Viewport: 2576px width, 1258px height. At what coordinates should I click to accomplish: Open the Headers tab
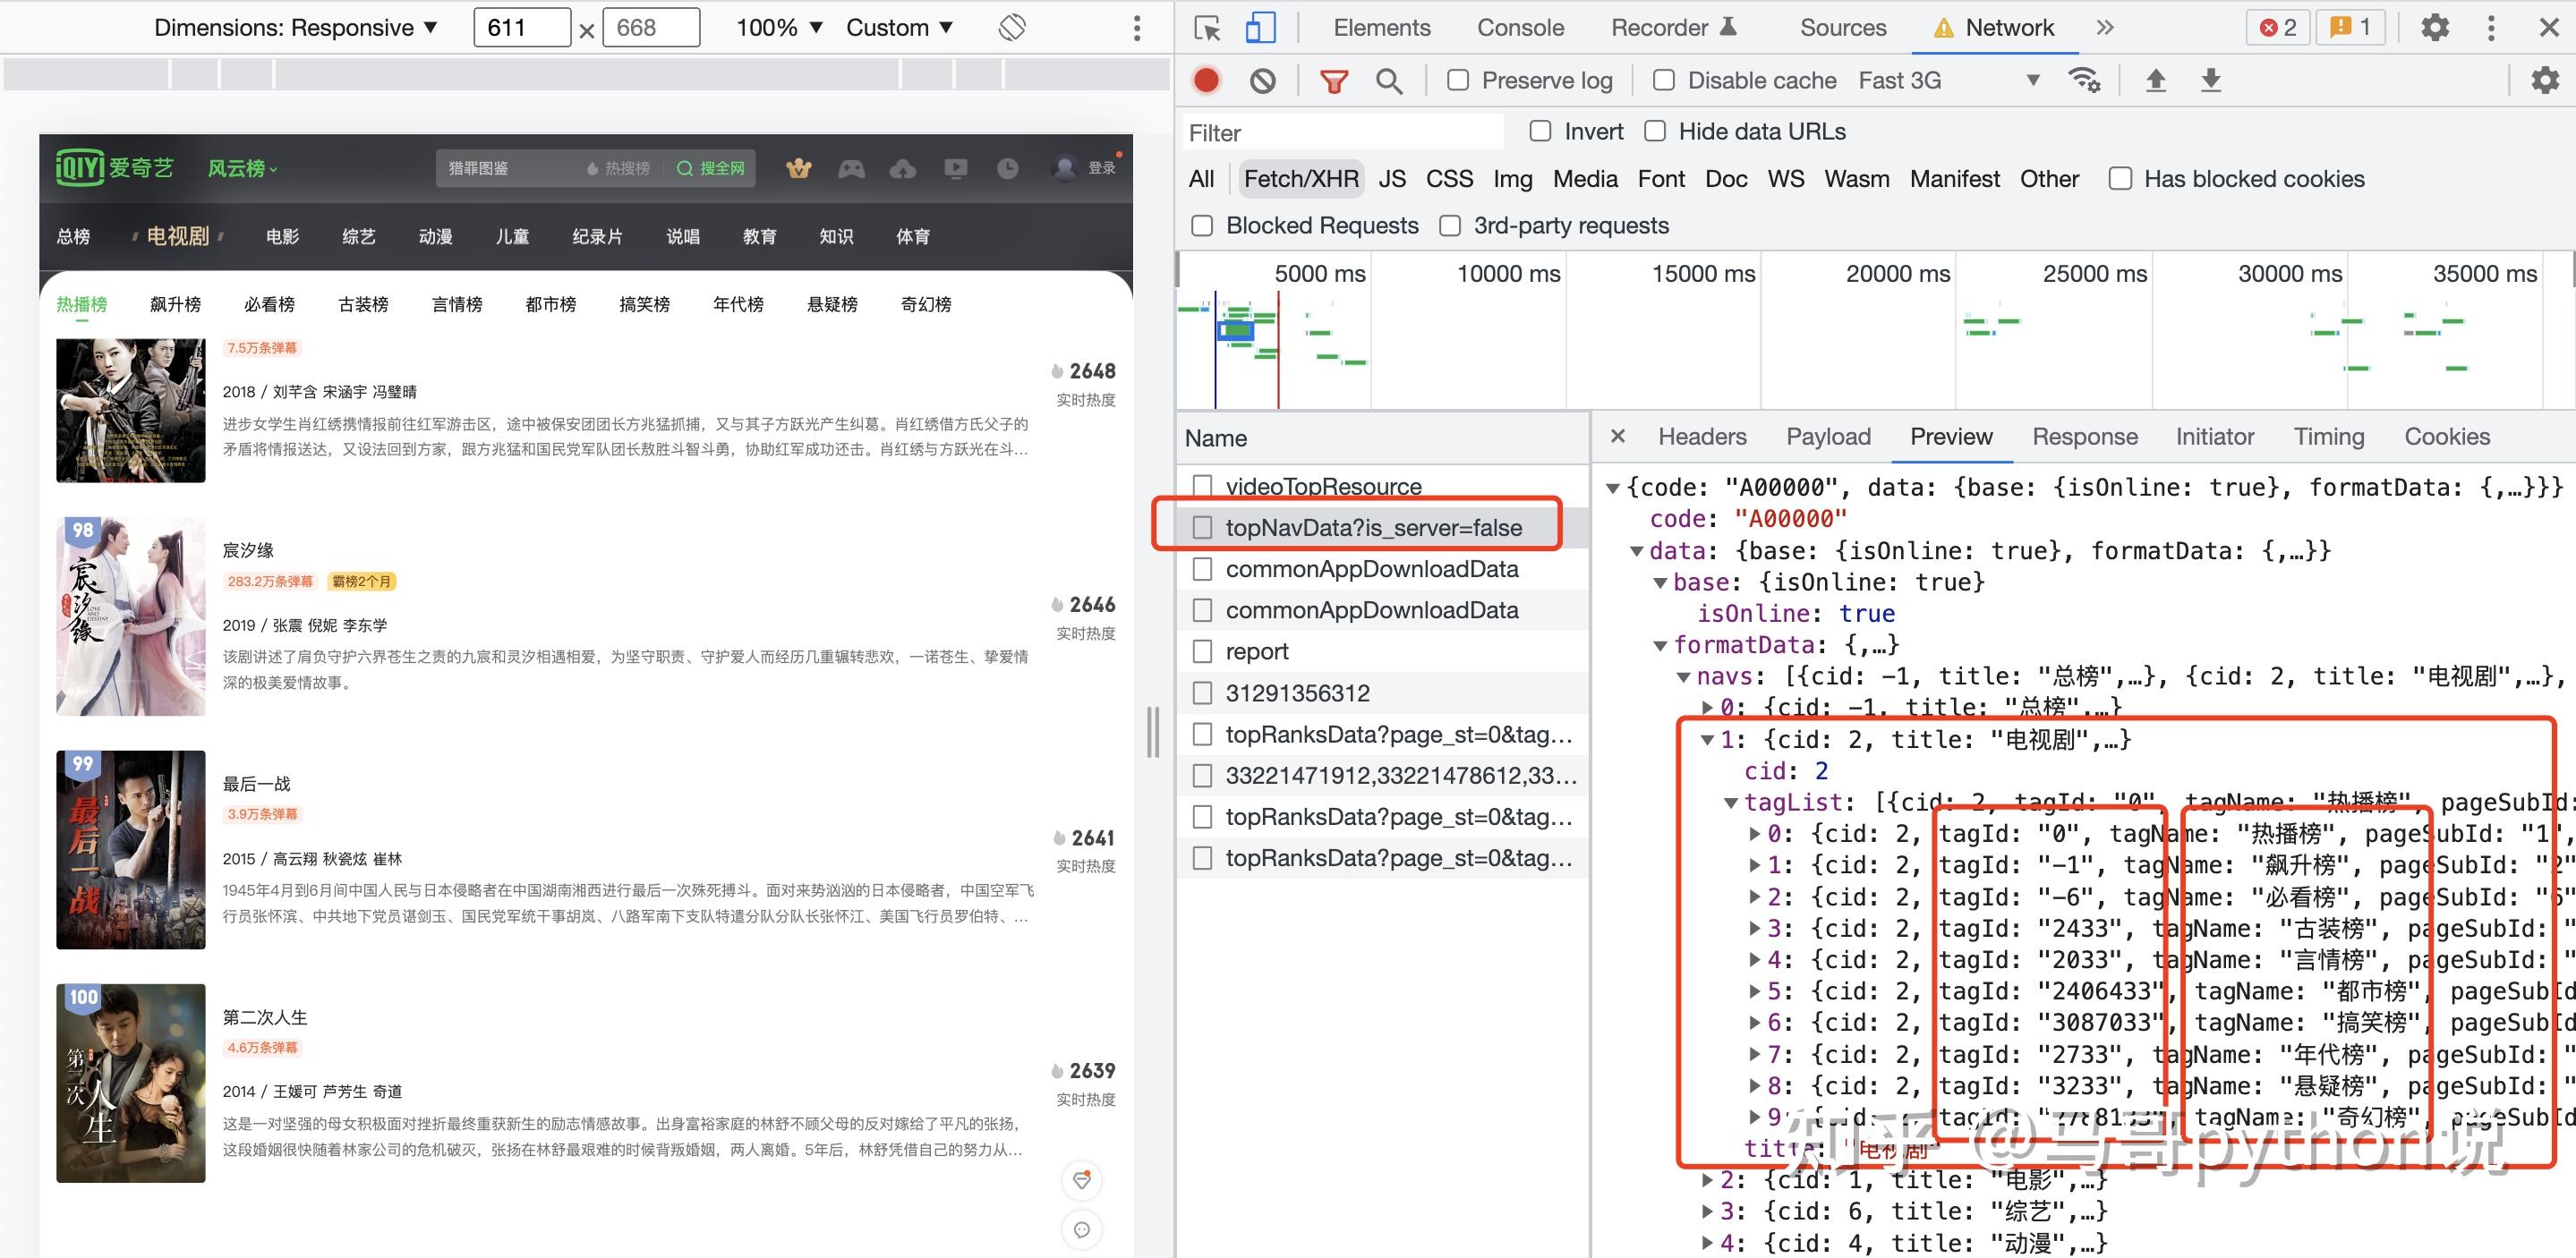1702,437
